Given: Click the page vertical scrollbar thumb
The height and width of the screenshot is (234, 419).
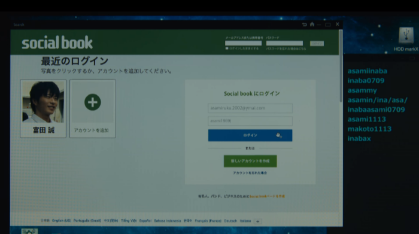Looking at the screenshot, I should (x=341, y=66).
